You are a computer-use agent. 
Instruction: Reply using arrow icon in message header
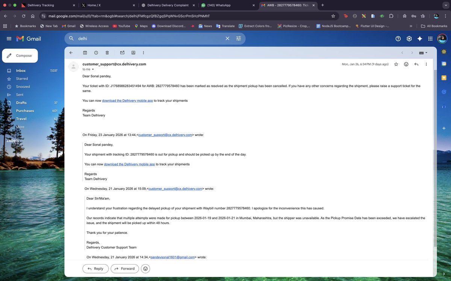click(416, 64)
